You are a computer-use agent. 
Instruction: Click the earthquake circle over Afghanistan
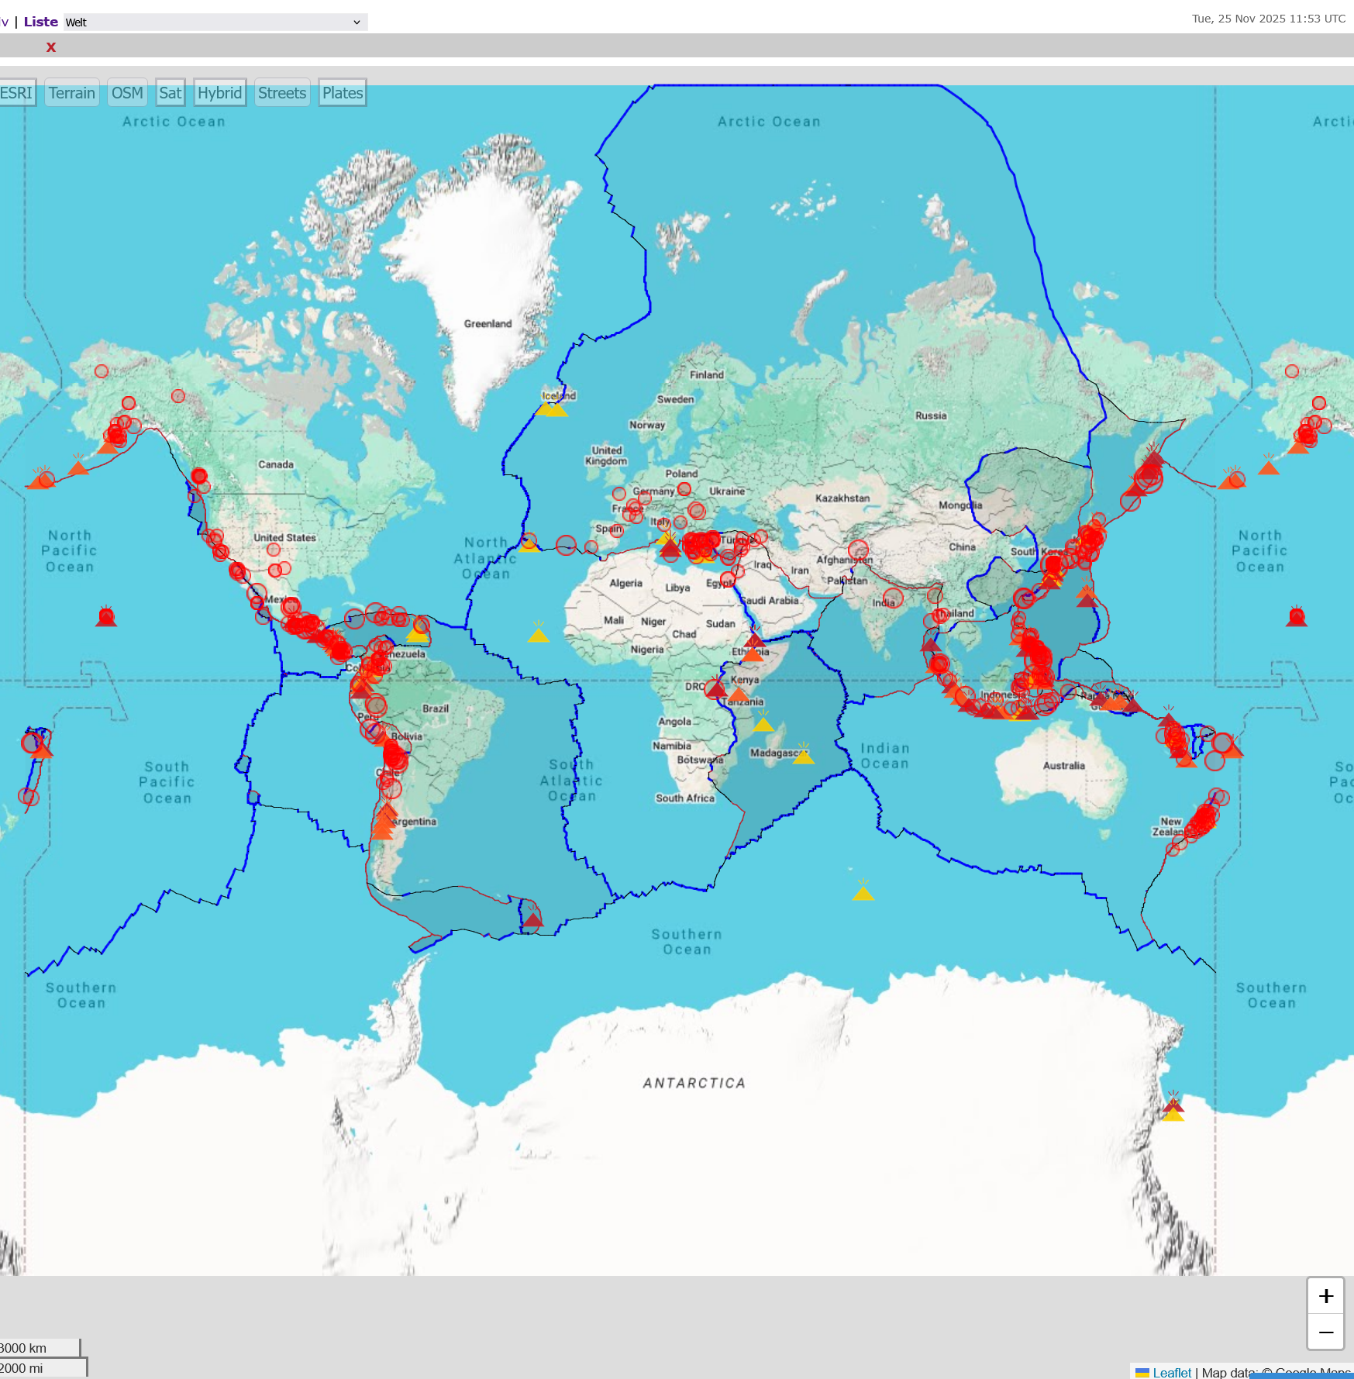858,550
